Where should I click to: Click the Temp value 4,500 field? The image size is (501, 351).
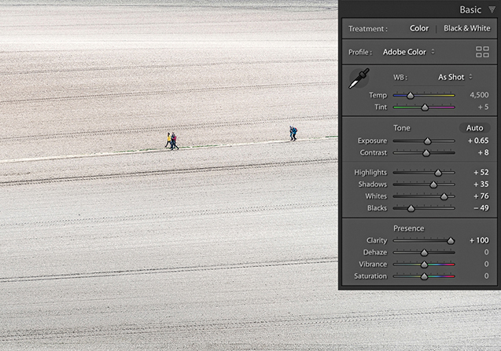(479, 95)
